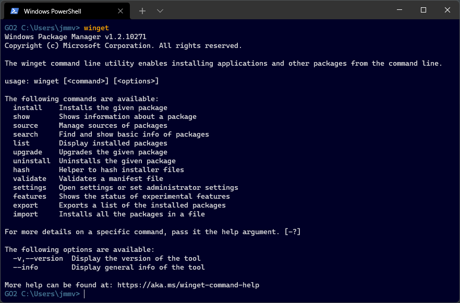Select the Windows PowerShell tab
This screenshot has height=303, width=460.
[67, 11]
